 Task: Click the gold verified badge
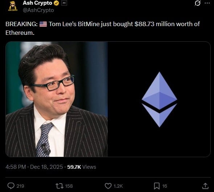coord(56,3)
